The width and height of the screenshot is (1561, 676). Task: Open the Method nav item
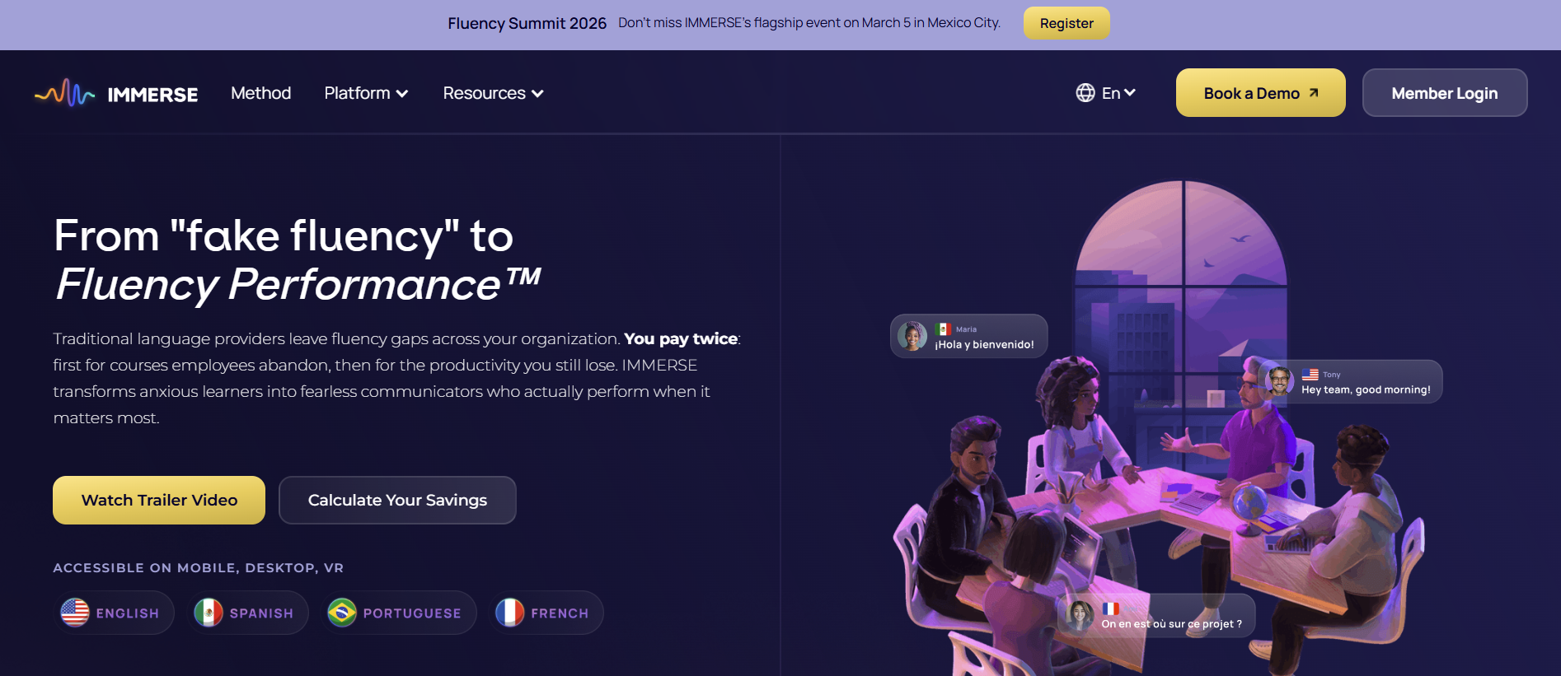[260, 93]
